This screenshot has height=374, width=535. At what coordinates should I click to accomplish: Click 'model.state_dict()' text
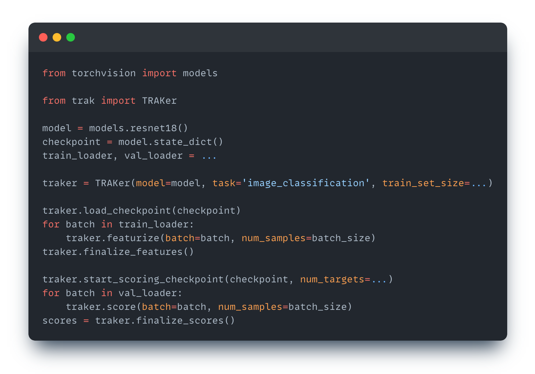(x=171, y=142)
